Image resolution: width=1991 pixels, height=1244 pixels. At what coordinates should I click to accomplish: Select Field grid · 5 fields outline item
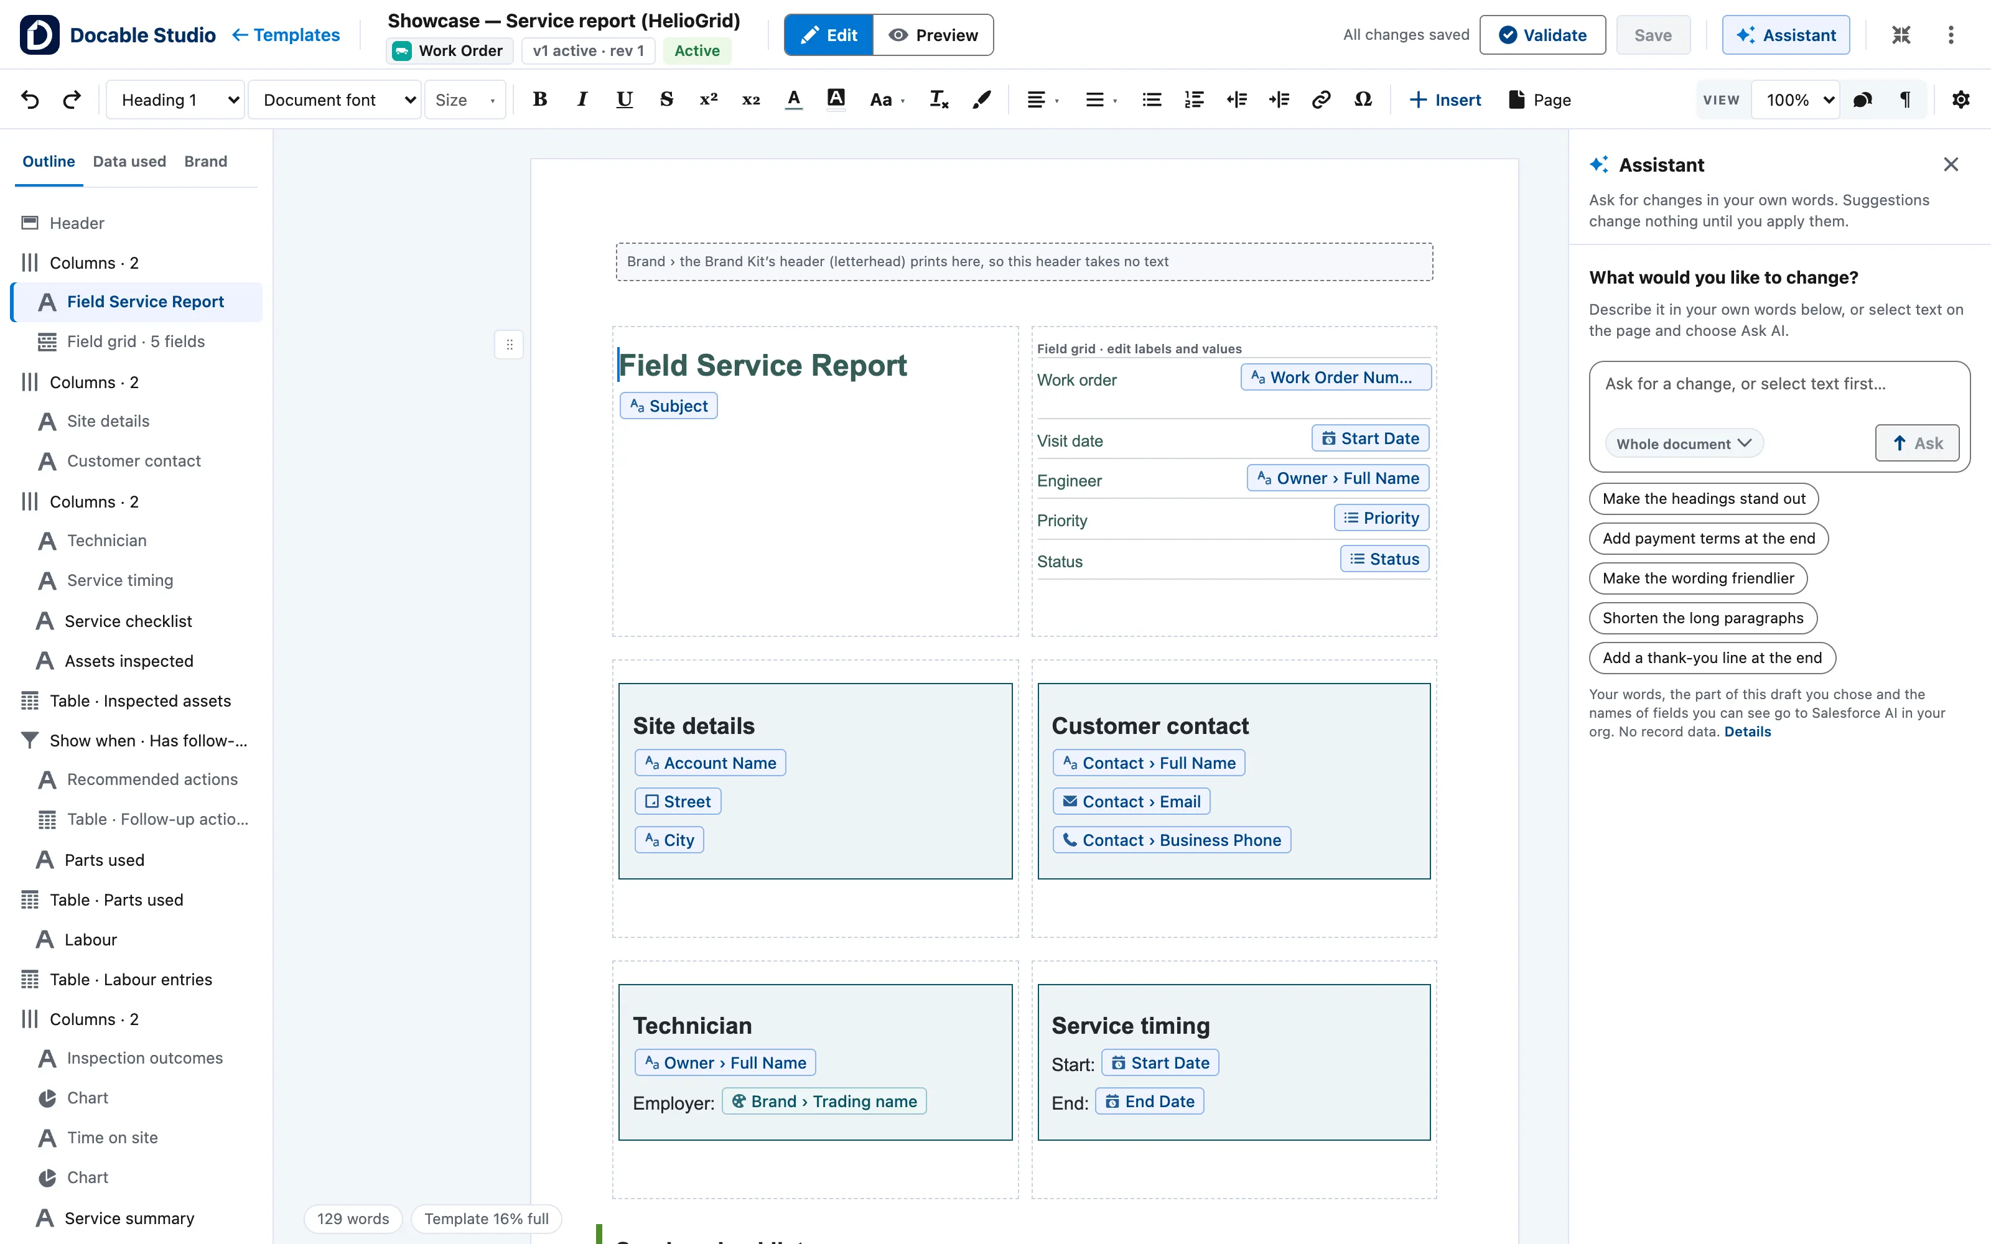click(x=137, y=341)
